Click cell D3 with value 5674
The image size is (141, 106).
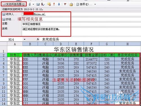pos(61,59)
